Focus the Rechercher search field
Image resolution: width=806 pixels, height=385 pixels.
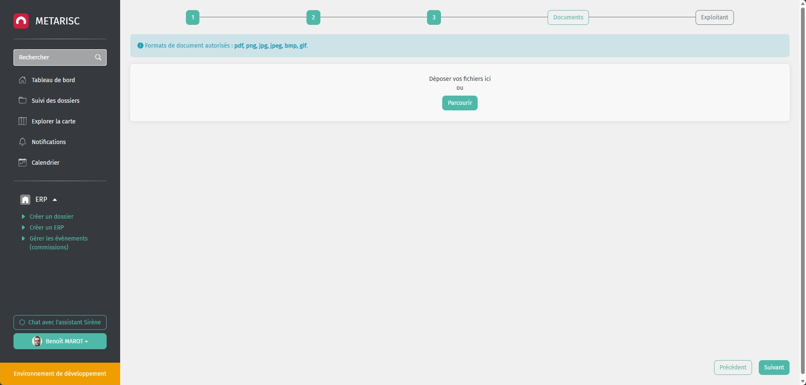pyautogui.click(x=60, y=57)
